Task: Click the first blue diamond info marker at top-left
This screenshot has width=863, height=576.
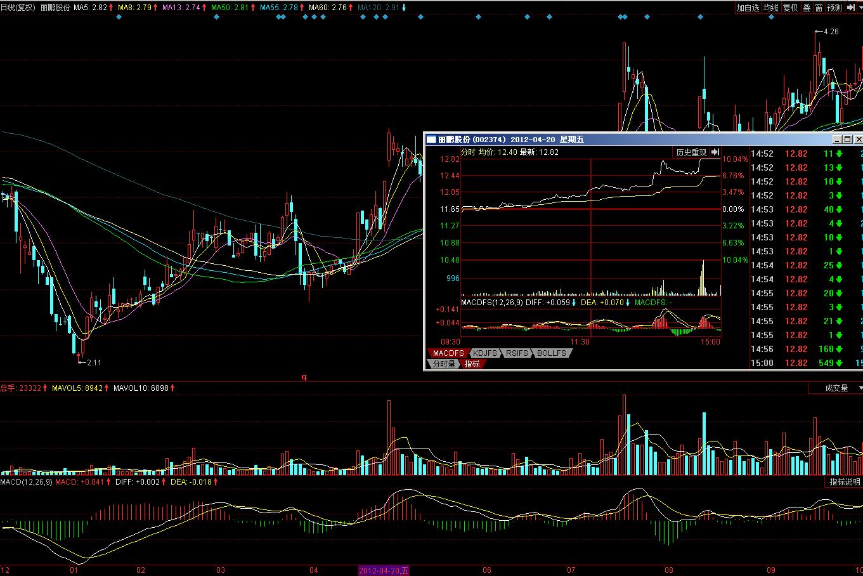Action: (119, 17)
